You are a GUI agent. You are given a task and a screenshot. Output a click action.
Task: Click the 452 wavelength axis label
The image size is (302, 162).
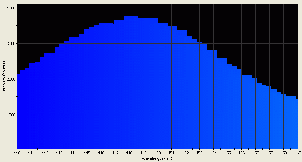click(x=185, y=153)
